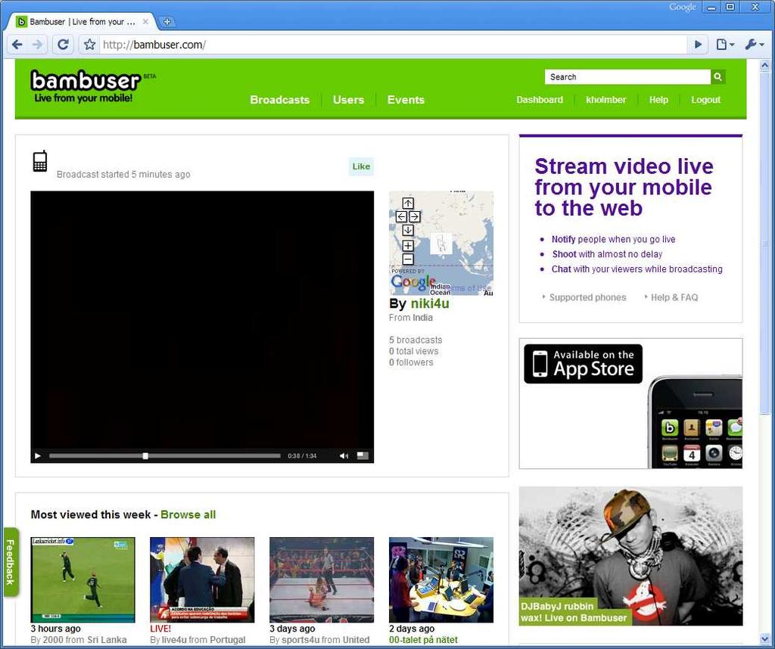775x649 pixels.
Task: Click the browser forward arrow
Action: [38, 45]
